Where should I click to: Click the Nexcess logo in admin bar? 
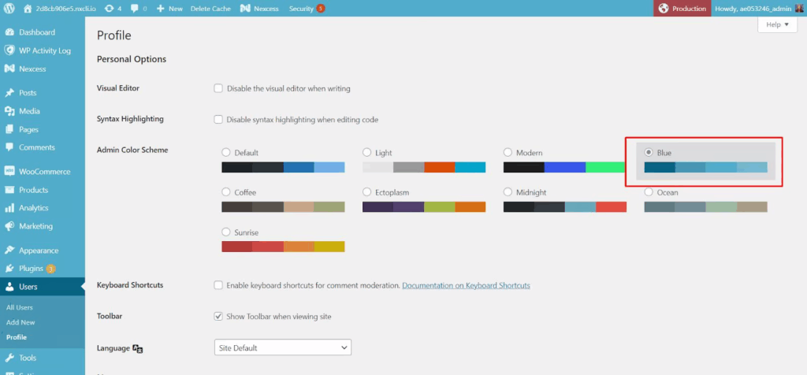coord(245,9)
